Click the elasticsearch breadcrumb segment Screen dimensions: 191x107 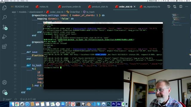[x=36, y=12]
